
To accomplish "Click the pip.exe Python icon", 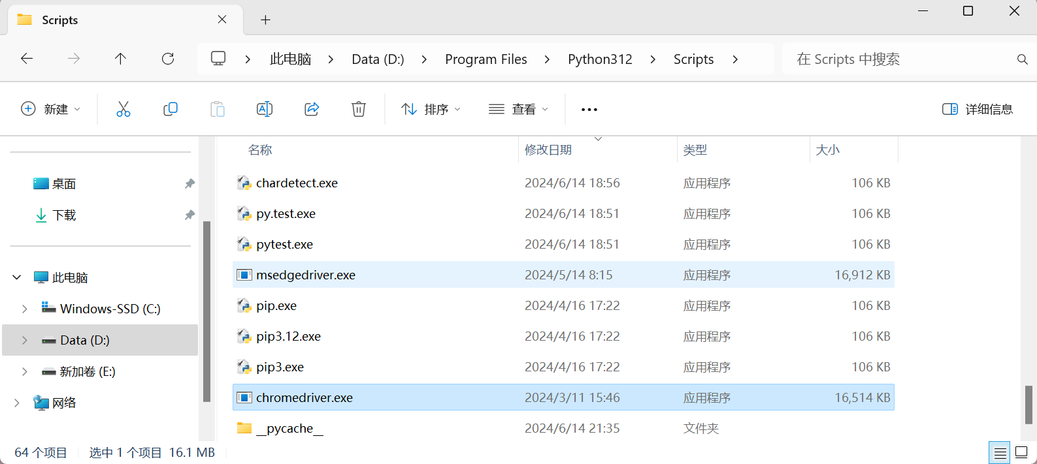I will point(244,305).
